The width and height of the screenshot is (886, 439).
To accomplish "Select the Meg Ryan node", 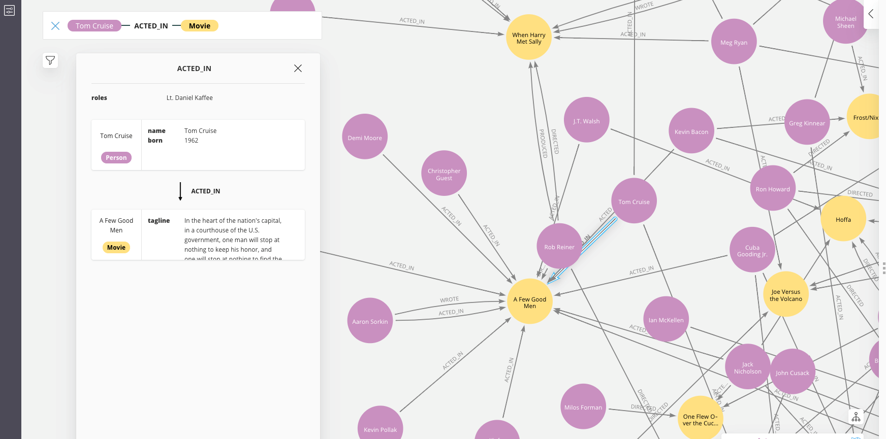I will coord(734,42).
